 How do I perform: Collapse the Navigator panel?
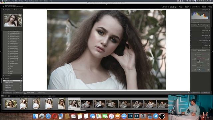(4, 10)
